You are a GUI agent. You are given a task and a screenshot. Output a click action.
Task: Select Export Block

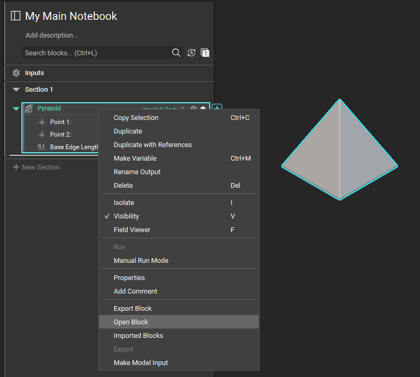(178, 309)
